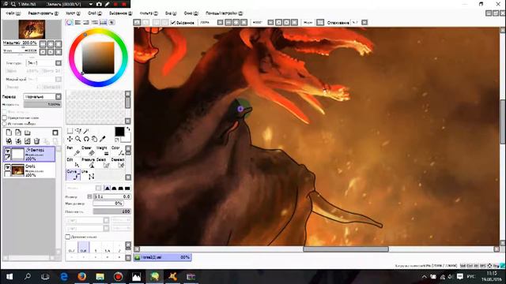506x284 pixels.
Task: Open the canvas zoom percentage dropdown
Action: [x=220, y=22]
